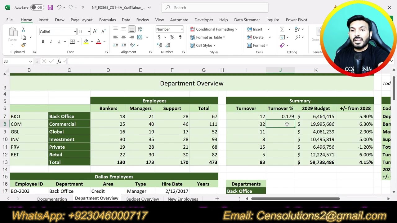397x223 pixels.
Task: Click the Find and Select magnifier icon
Action: 298,37
